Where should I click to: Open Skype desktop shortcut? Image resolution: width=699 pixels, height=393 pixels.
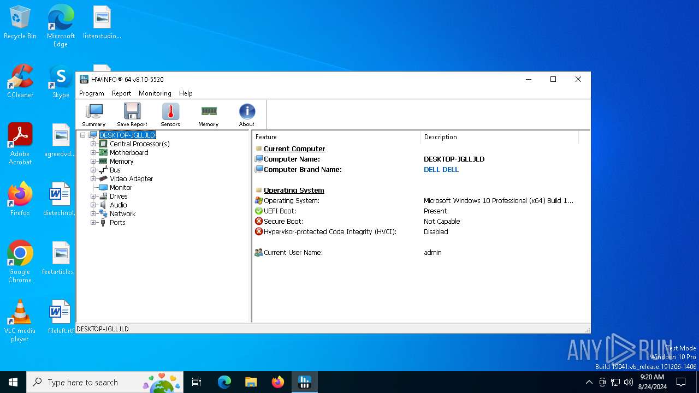[x=61, y=82]
